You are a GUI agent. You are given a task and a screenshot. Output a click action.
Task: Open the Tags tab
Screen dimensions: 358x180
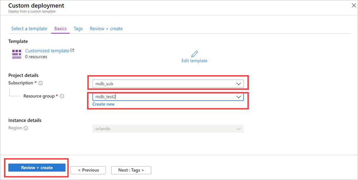pyautogui.click(x=78, y=29)
